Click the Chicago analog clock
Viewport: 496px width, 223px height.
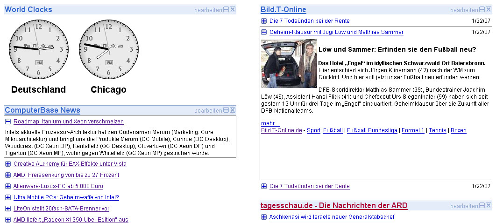(x=108, y=49)
